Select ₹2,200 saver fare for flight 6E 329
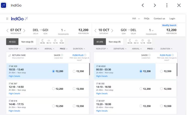 pos(54,71)
